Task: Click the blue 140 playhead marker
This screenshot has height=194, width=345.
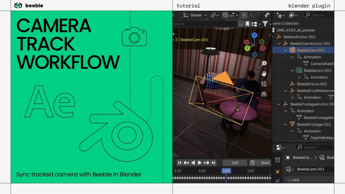Action: point(226,171)
